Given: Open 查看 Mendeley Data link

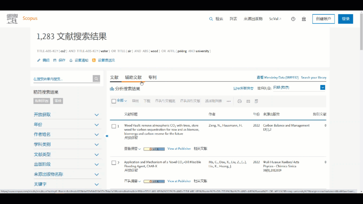Looking at the screenshot, I should (x=278, y=78).
